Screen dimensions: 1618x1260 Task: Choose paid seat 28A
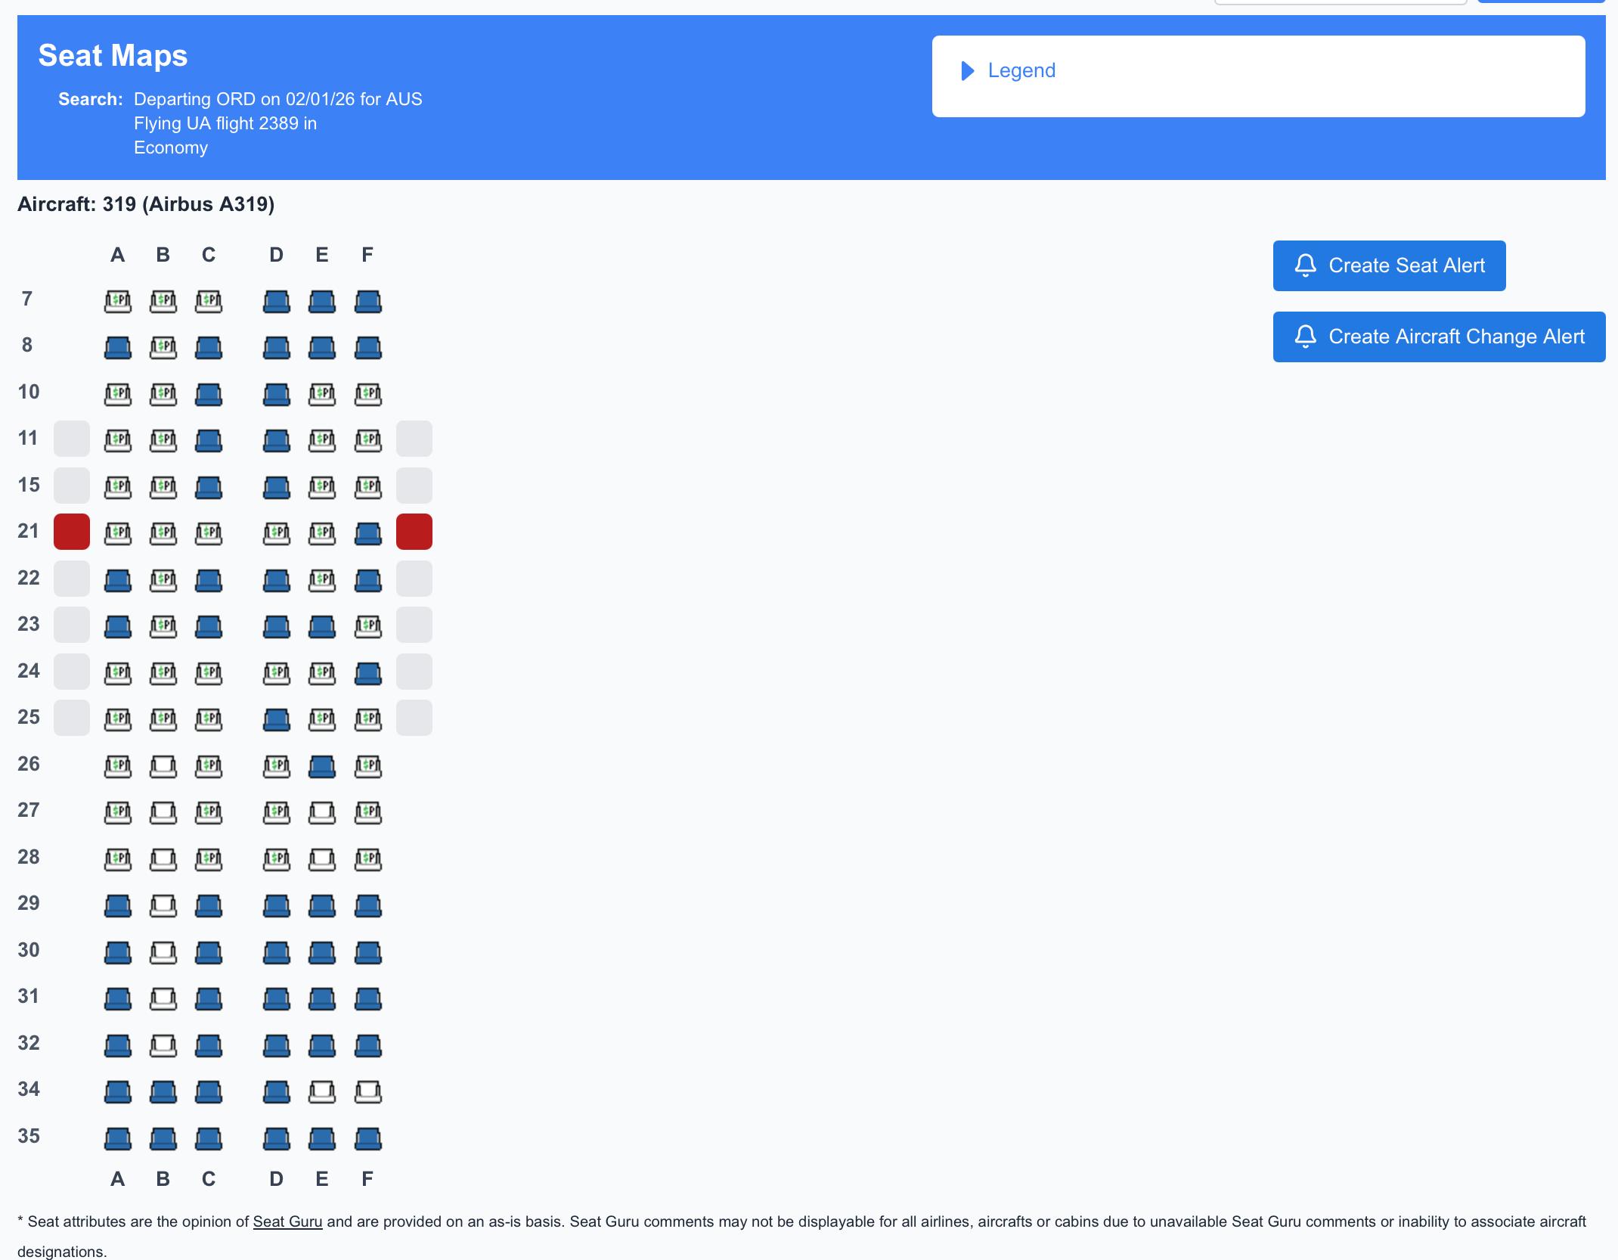point(117,858)
